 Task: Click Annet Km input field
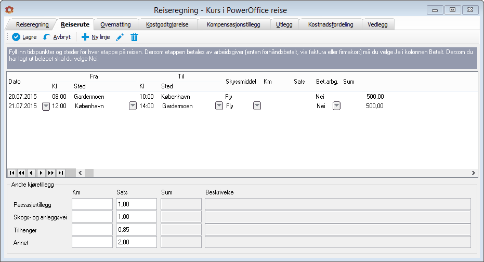click(93, 242)
